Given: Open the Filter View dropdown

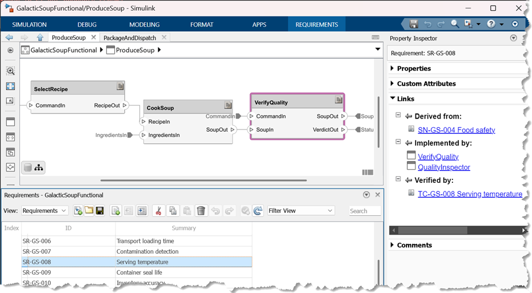Looking at the screenshot, I should (x=301, y=211).
